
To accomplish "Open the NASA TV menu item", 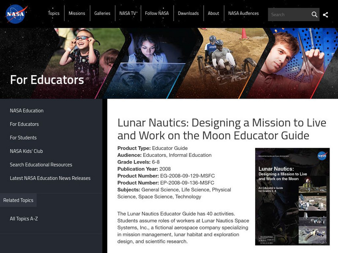I will pyautogui.click(x=128, y=13).
